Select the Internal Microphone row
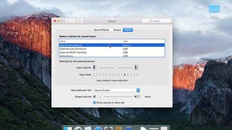The height and width of the screenshot is (130, 232). click(112, 45)
